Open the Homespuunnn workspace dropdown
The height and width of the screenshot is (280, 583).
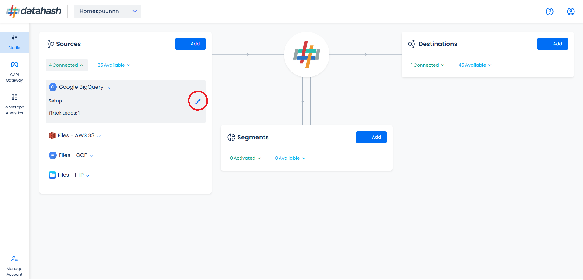[x=107, y=11]
